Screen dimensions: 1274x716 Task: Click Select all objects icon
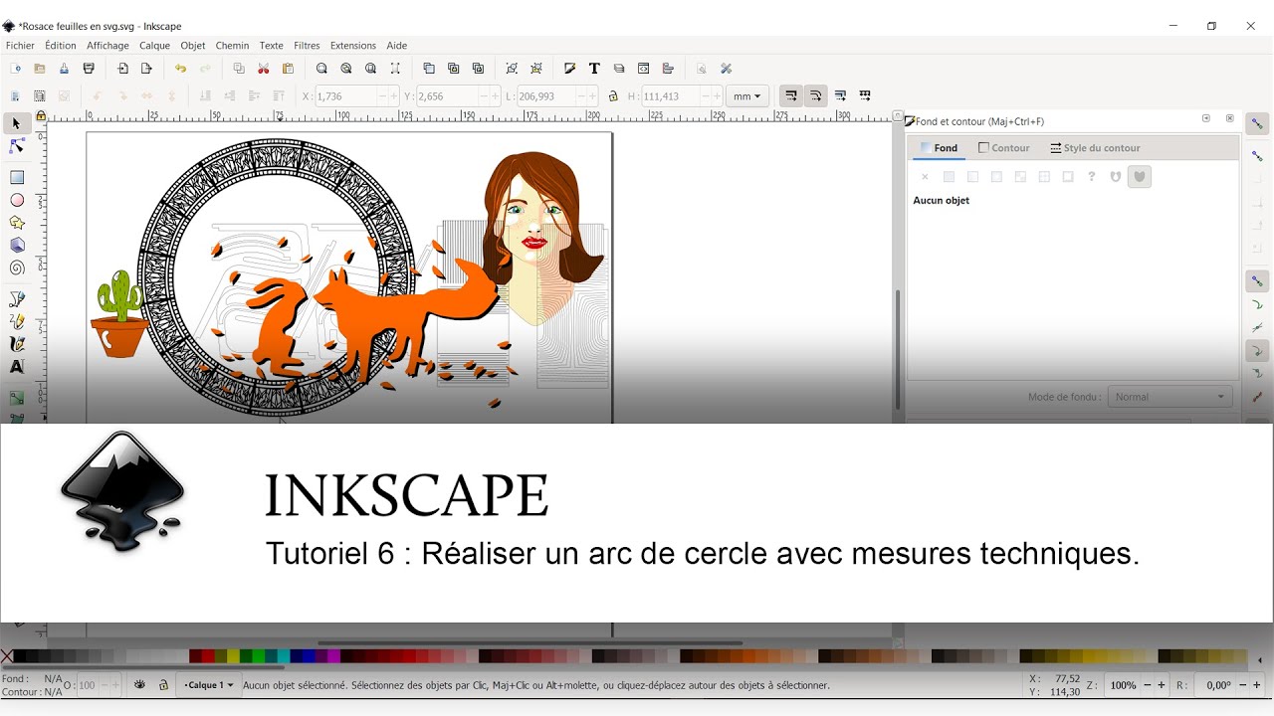pos(15,96)
